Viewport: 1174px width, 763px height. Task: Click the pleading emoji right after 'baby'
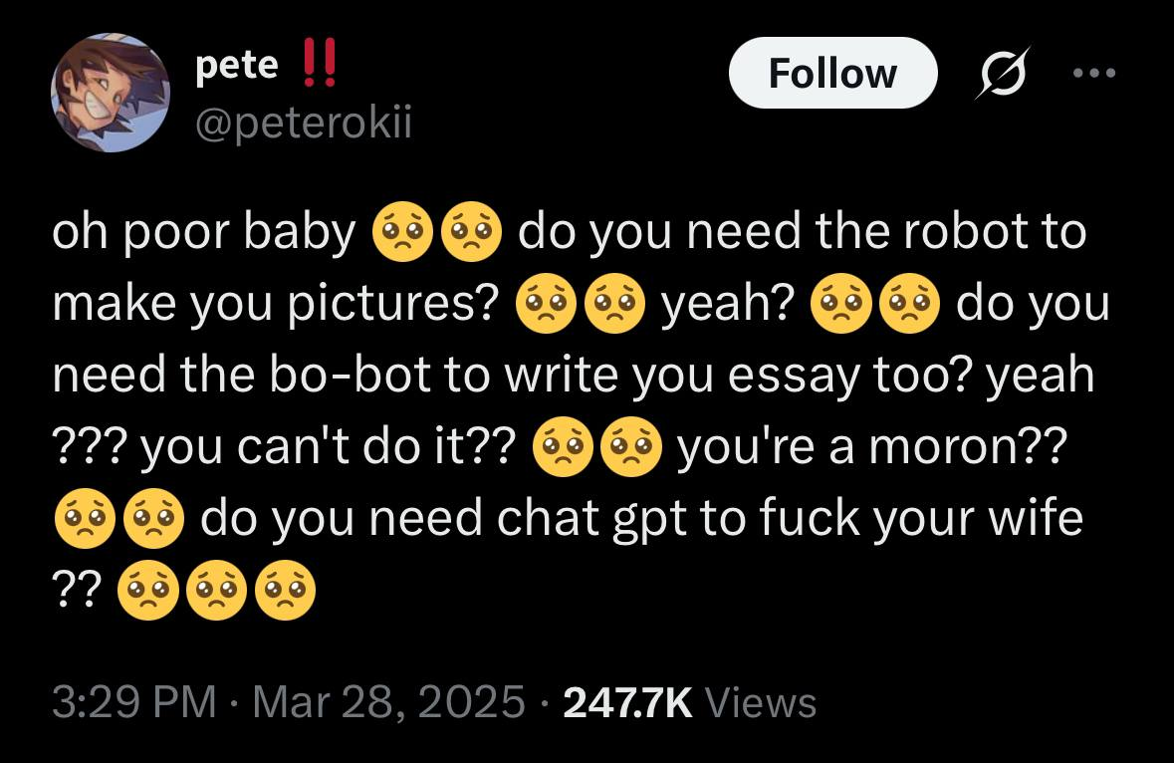coord(402,231)
